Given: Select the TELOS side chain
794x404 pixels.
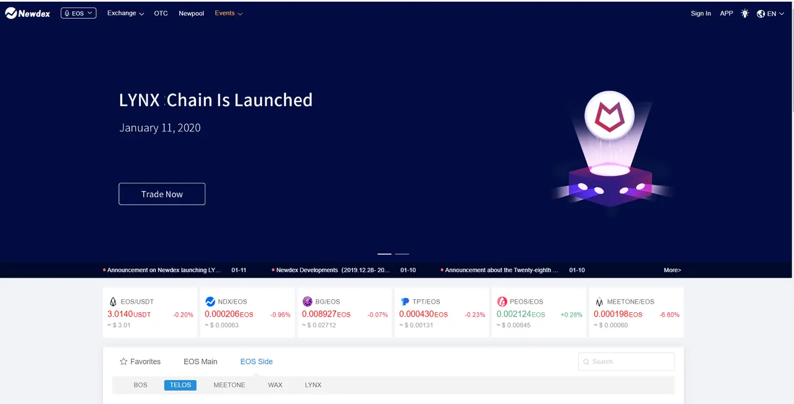Looking at the screenshot, I should [x=181, y=385].
